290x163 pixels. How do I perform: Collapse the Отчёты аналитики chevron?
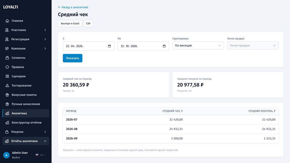[x=45, y=141]
